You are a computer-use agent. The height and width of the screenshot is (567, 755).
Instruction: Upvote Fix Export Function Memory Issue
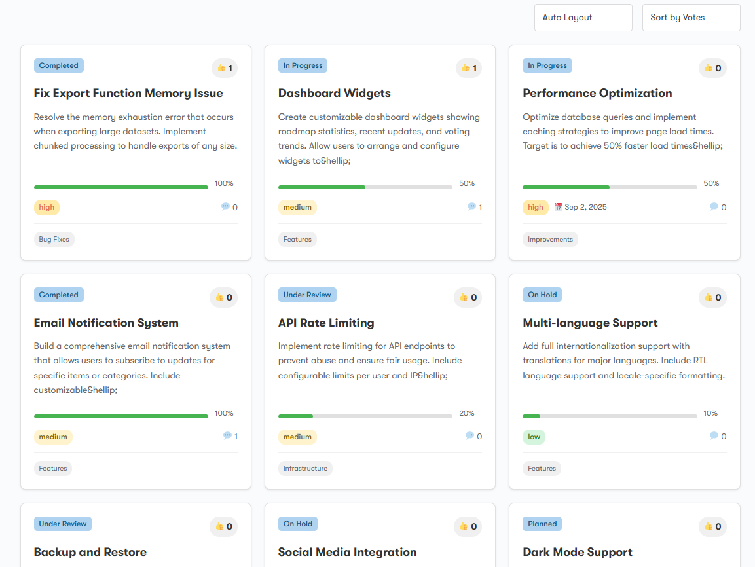point(225,68)
